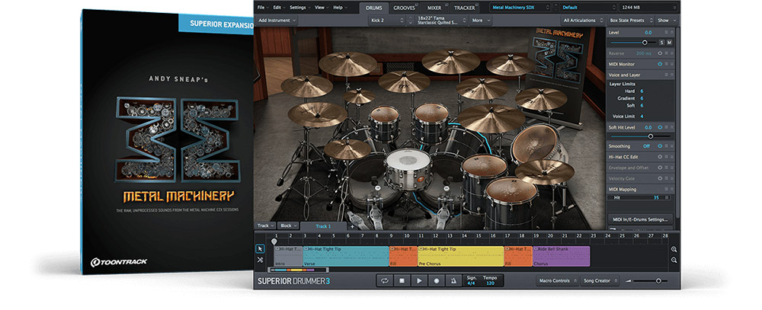Screen dimensions: 762x310
Task: Open the View menu
Action: coord(321,8)
